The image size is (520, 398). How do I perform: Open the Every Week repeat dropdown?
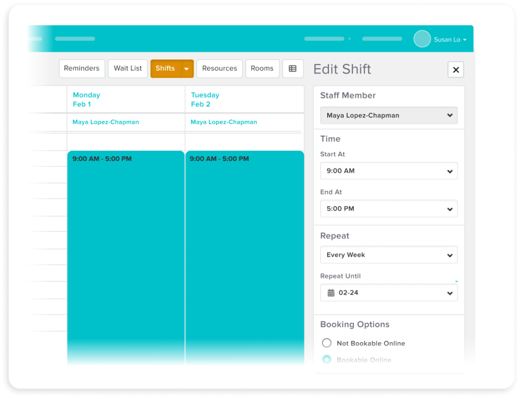click(388, 254)
